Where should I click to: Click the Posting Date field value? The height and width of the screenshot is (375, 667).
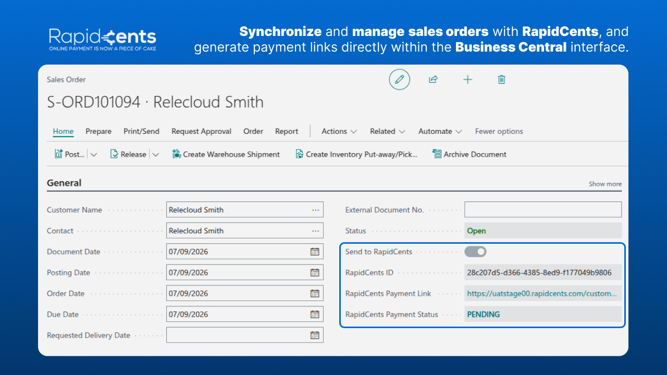coord(188,272)
